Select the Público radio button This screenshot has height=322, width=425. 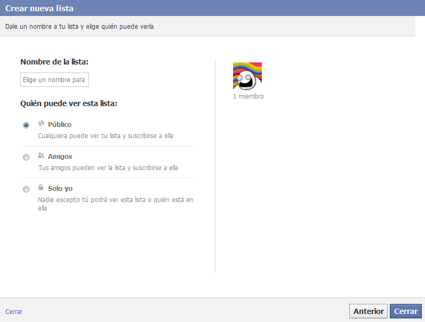pyautogui.click(x=26, y=125)
